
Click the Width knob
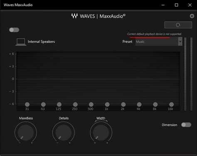pyautogui.click(x=101, y=132)
